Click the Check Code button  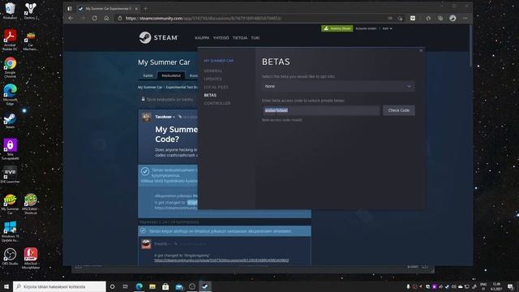398,110
